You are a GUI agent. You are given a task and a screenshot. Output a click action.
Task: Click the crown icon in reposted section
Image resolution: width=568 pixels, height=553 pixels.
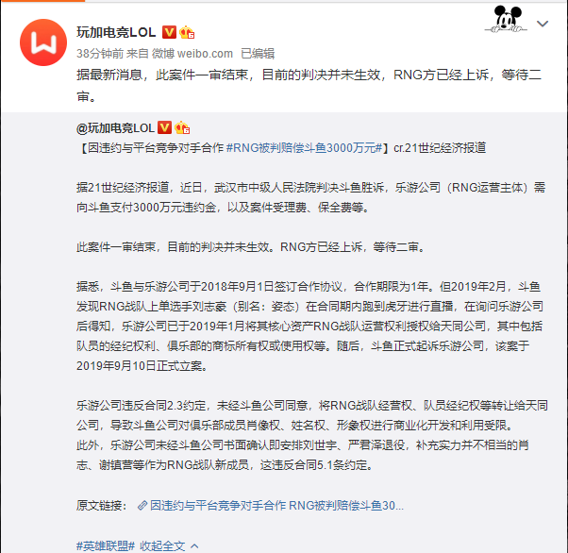[182, 127]
